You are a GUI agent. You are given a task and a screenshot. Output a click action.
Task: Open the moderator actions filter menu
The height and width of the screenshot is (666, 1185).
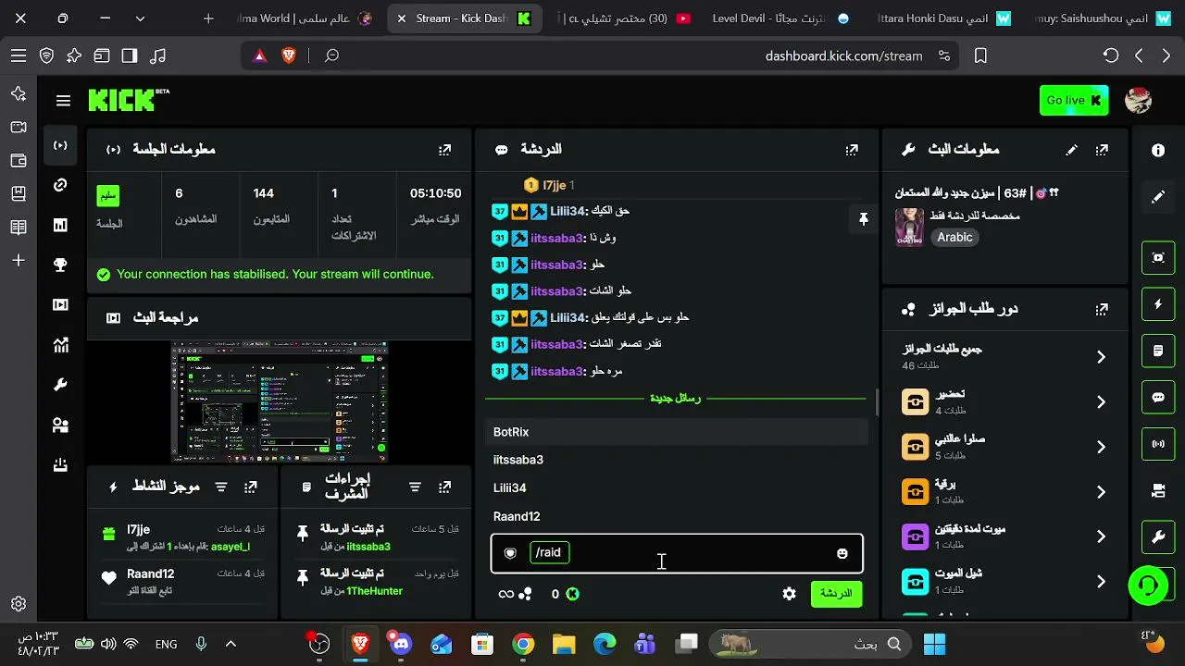pyautogui.click(x=416, y=487)
